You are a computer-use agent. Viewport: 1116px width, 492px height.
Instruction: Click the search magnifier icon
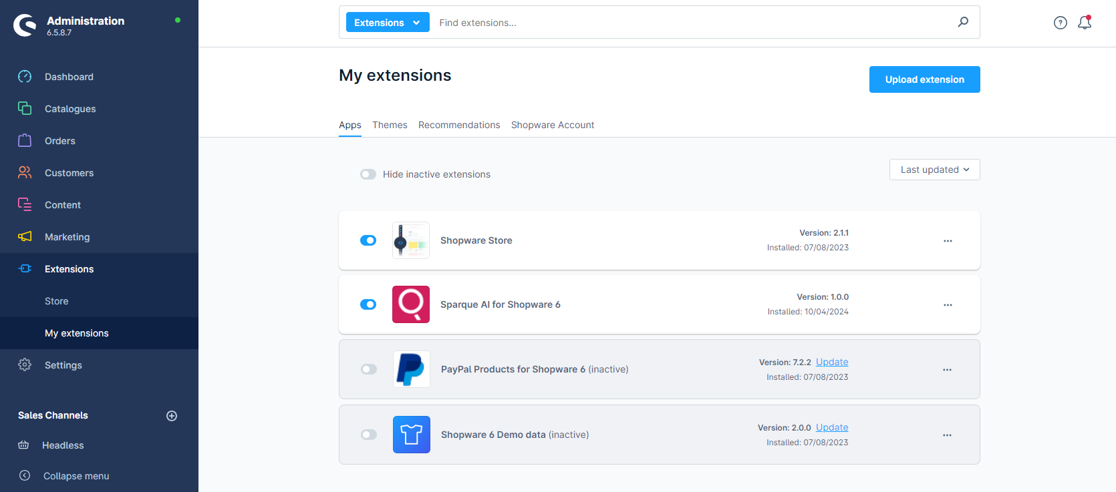pos(963,22)
